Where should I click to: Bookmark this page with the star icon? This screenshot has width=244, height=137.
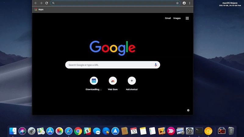[177, 3]
